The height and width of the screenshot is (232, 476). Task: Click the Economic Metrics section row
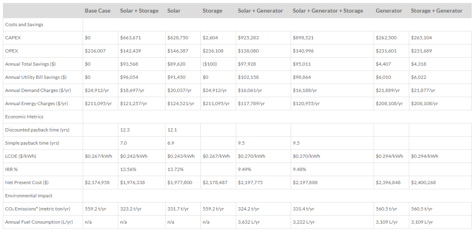pyautogui.click(x=238, y=117)
